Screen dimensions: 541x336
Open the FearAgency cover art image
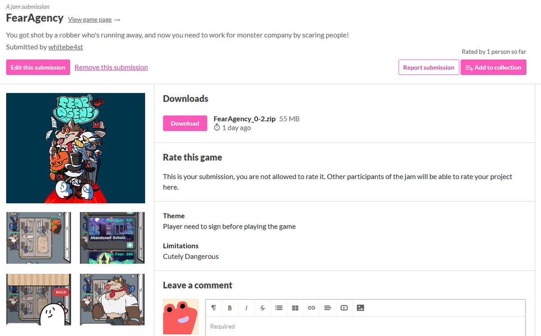coord(76,148)
